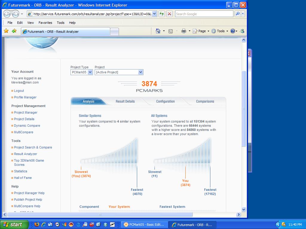Viewport: 306px width, 229px height.
Task: Open the MultiCompare link
Action: pyautogui.click(x=23, y=132)
